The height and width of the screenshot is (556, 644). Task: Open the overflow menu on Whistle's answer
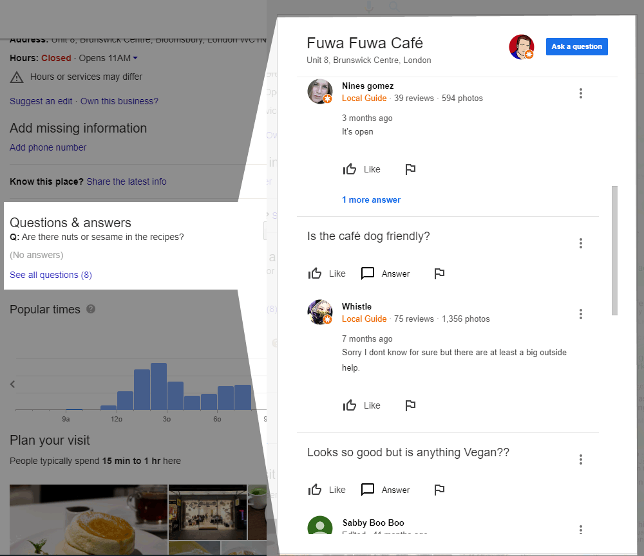[x=581, y=314]
